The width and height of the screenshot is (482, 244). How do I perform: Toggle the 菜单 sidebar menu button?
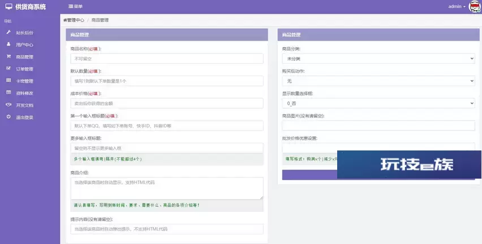click(x=75, y=7)
